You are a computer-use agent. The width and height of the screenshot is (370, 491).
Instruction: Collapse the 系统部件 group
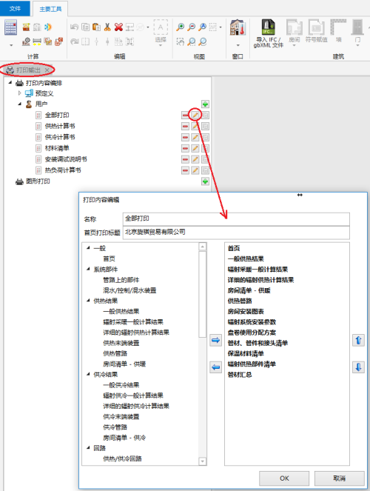(x=88, y=269)
